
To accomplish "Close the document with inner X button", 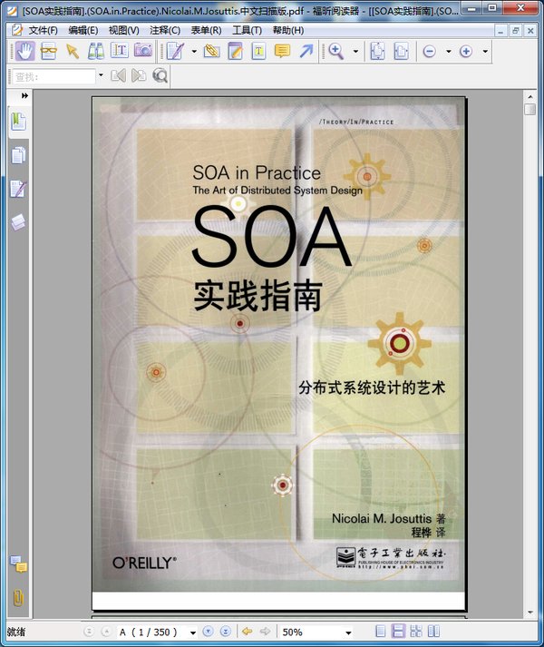I will [x=530, y=31].
